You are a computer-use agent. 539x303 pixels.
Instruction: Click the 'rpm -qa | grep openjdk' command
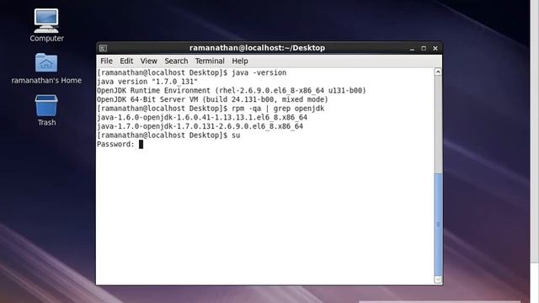(278, 109)
